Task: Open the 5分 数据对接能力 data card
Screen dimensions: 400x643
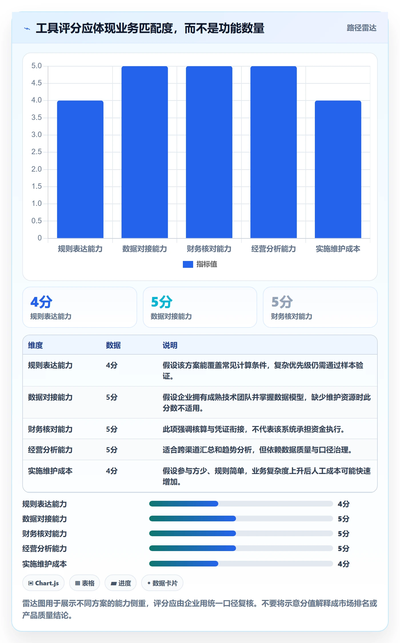Action: coord(200,307)
